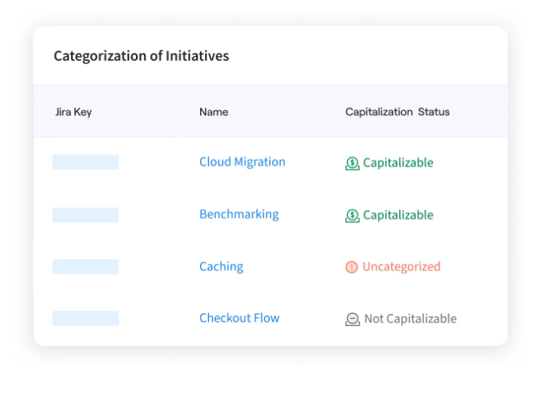Click the Categorization of Initiatives title
Screen dimensions: 548x401
[142, 56]
